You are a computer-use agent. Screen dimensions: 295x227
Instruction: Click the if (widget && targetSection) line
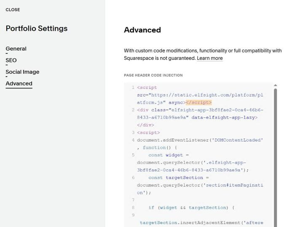(191, 208)
